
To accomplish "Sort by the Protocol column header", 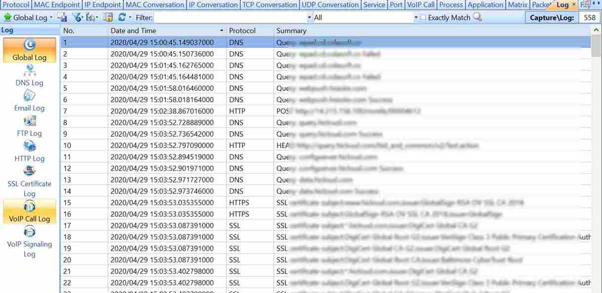I will click(242, 31).
